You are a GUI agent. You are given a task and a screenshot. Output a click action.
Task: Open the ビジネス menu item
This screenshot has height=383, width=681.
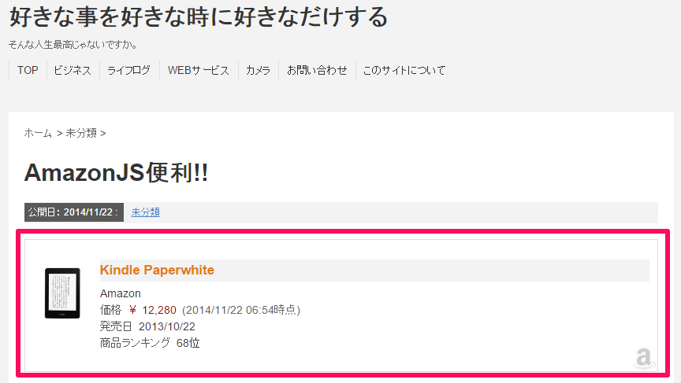tap(73, 70)
